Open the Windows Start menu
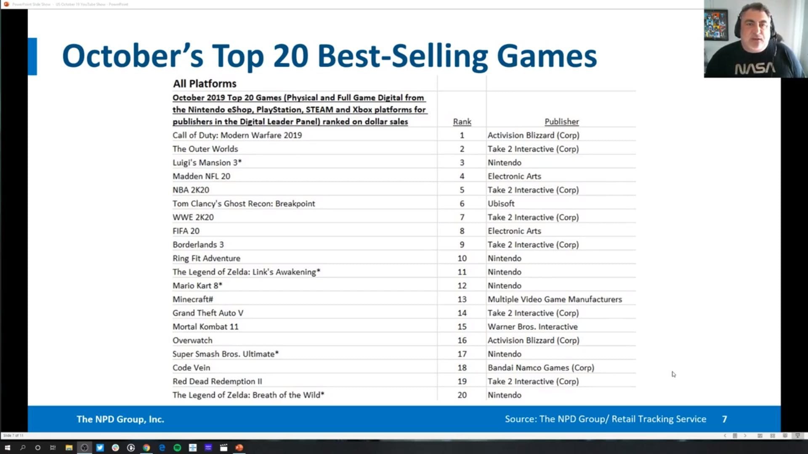Image resolution: width=808 pixels, height=454 pixels. pyautogui.click(x=7, y=448)
